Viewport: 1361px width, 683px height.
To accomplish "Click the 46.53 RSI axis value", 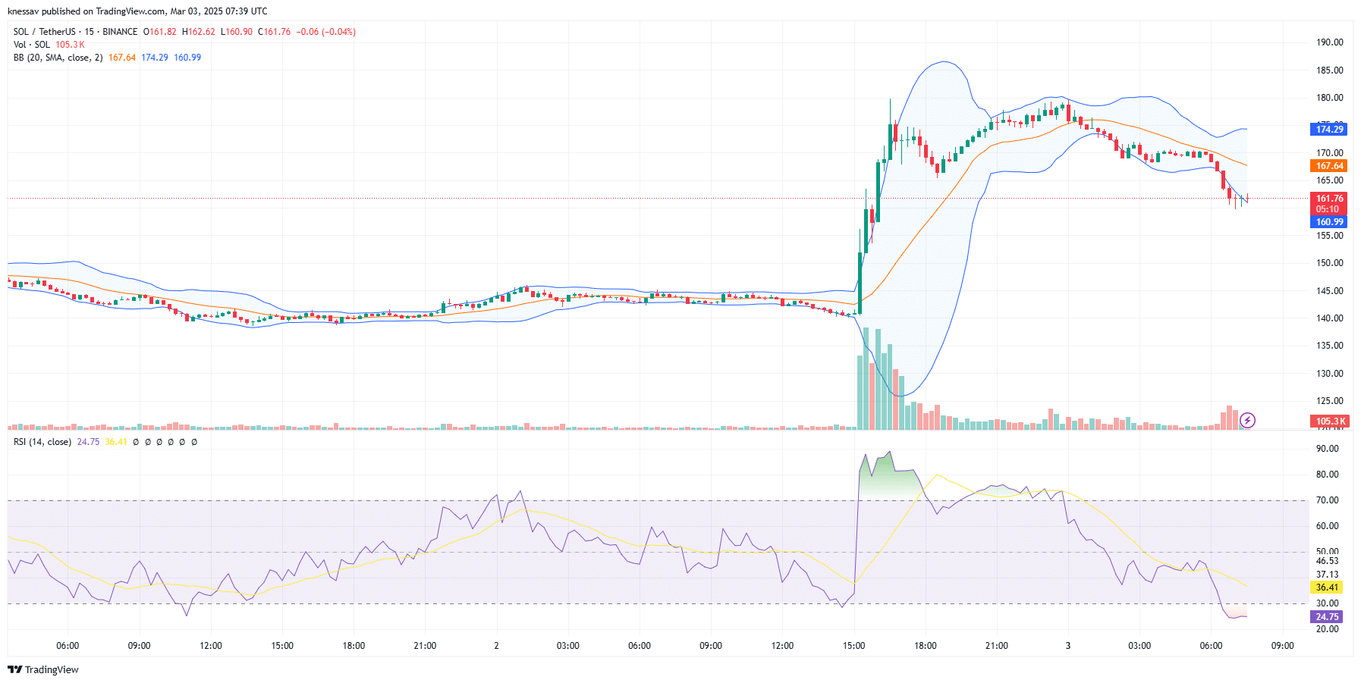I will pos(1327,562).
